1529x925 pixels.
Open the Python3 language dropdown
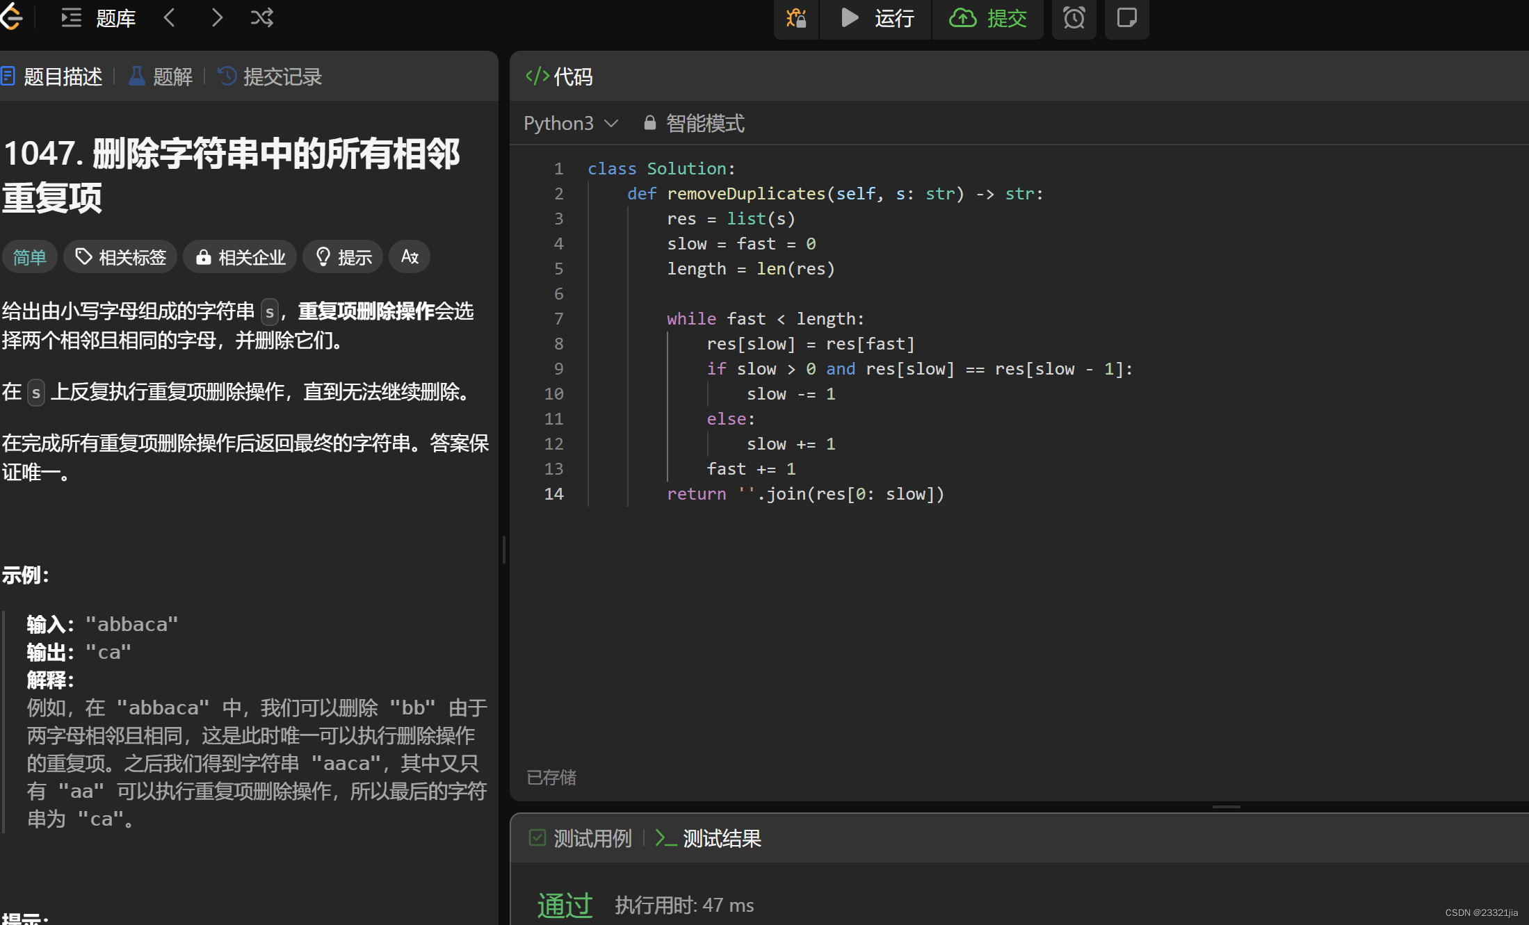[x=570, y=124]
